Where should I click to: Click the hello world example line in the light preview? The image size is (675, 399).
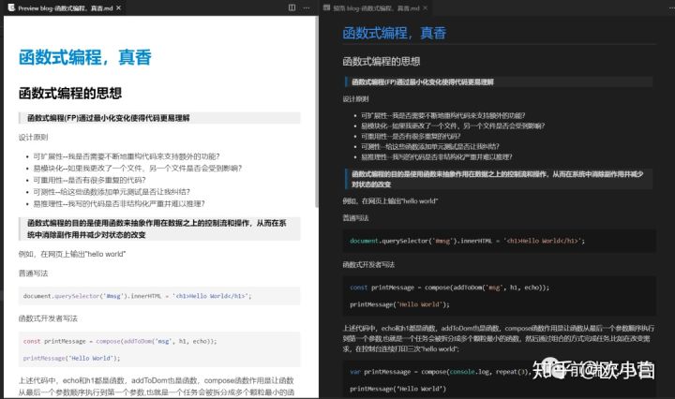coord(72,254)
